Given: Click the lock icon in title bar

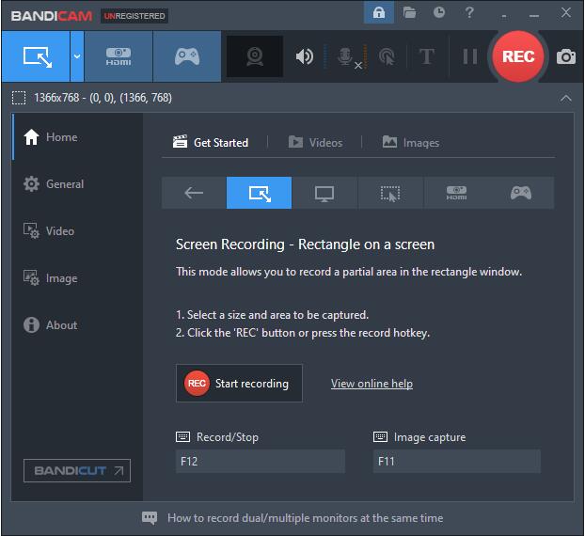Looking at the screenshot, I should pyautogui.click(x=379, y=12).
